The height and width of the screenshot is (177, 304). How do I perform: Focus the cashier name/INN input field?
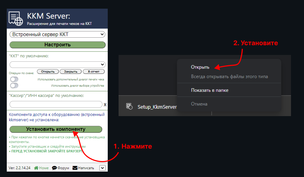pyautogui.click(x=56, y=104)
